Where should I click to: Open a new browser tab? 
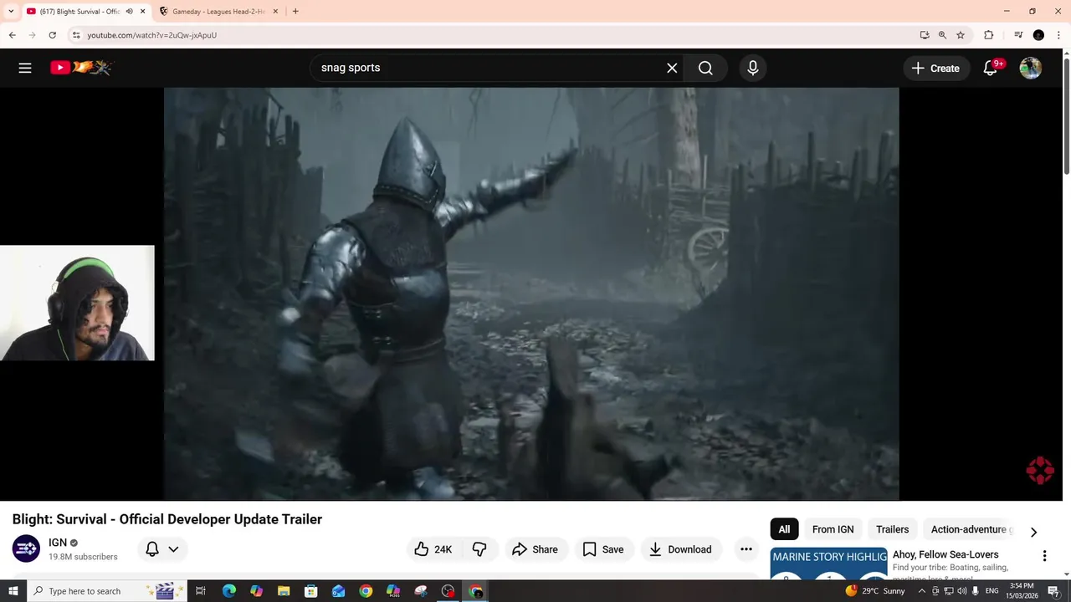coord(295,11)
